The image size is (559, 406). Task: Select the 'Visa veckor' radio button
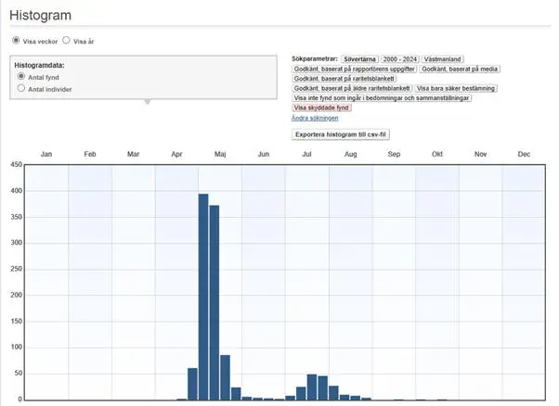pyautogui.click(x=16, y=41)
